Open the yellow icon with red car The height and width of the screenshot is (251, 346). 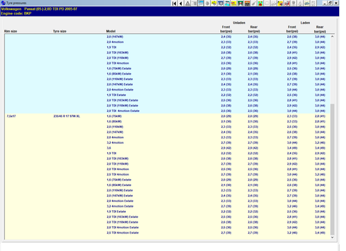coord(234,3)
